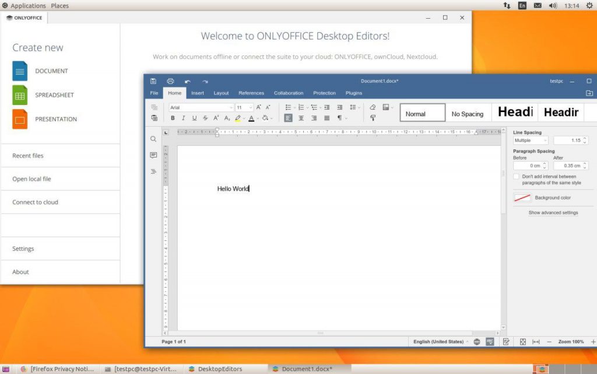The height and width of the screenshot is (374, 597).
Task: Open local file in ONLYOFFICE start window
Action: pos(31,179)
